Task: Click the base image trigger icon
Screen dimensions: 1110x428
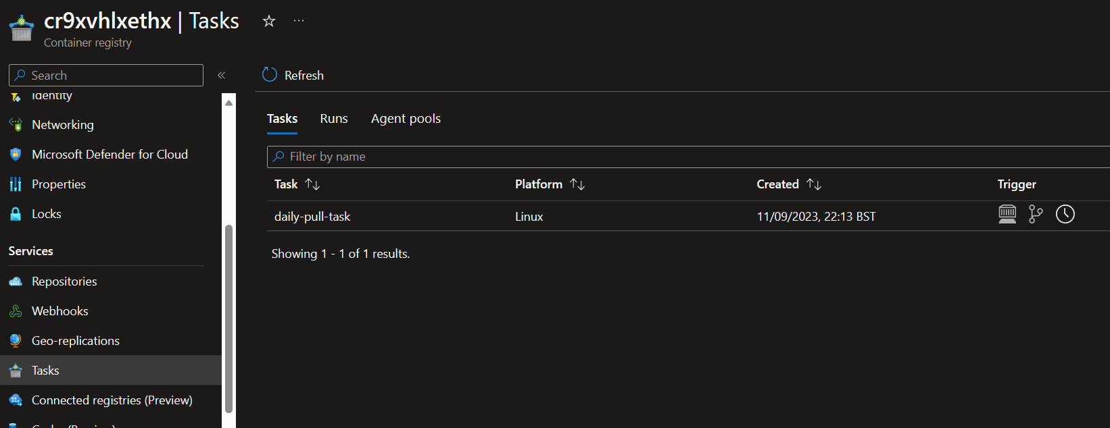Action: (x=1007, y=214)
